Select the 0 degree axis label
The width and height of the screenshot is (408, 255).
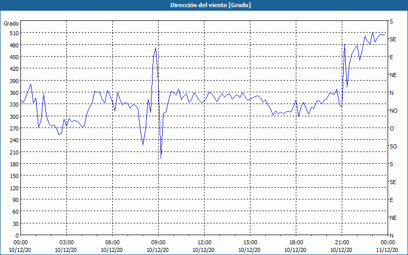pos(17,236)
